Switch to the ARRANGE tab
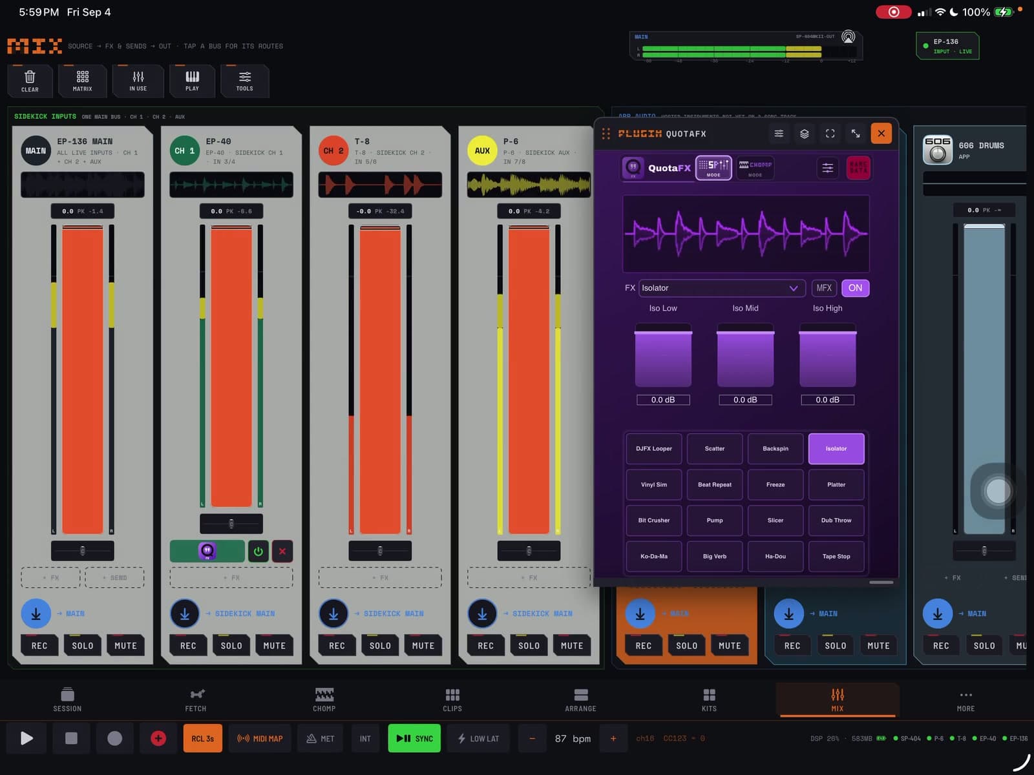The height and width of the screenshot is (775, 1034). (x=580, y=700)
